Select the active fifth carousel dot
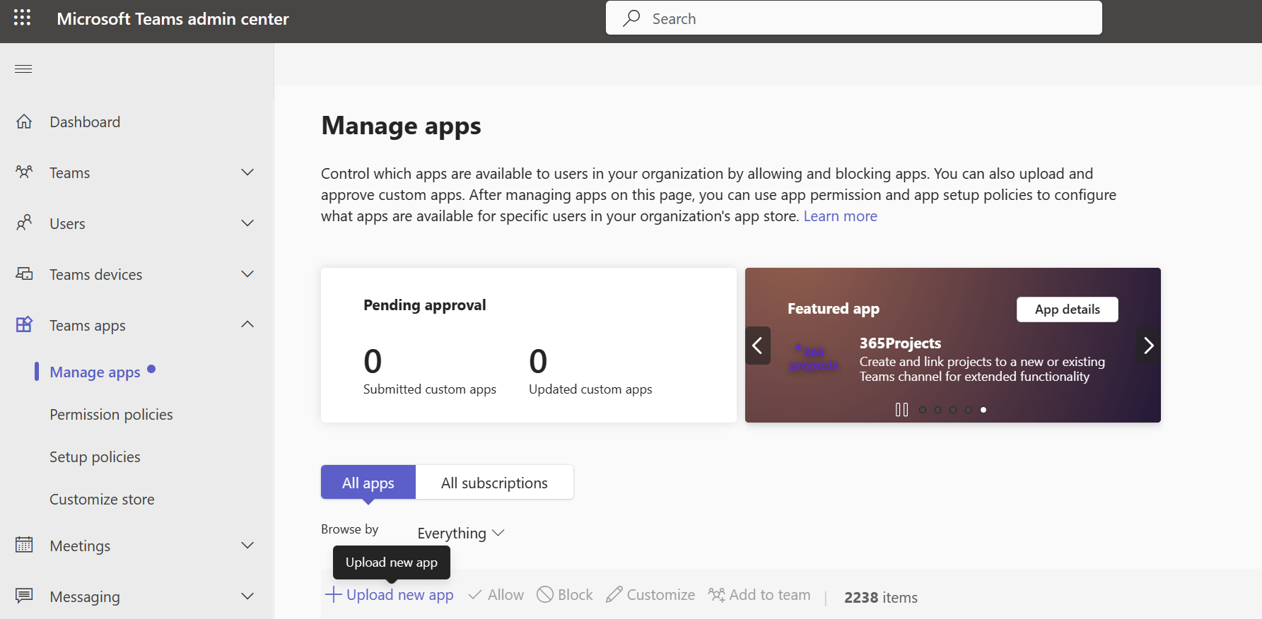Screen dimensions: 1262x619 (x=983, y=410)
